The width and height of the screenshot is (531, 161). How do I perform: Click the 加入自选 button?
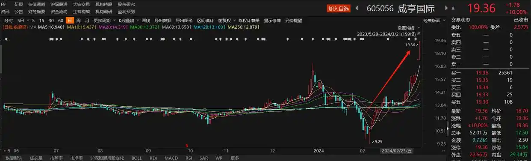tap(339, 8)
